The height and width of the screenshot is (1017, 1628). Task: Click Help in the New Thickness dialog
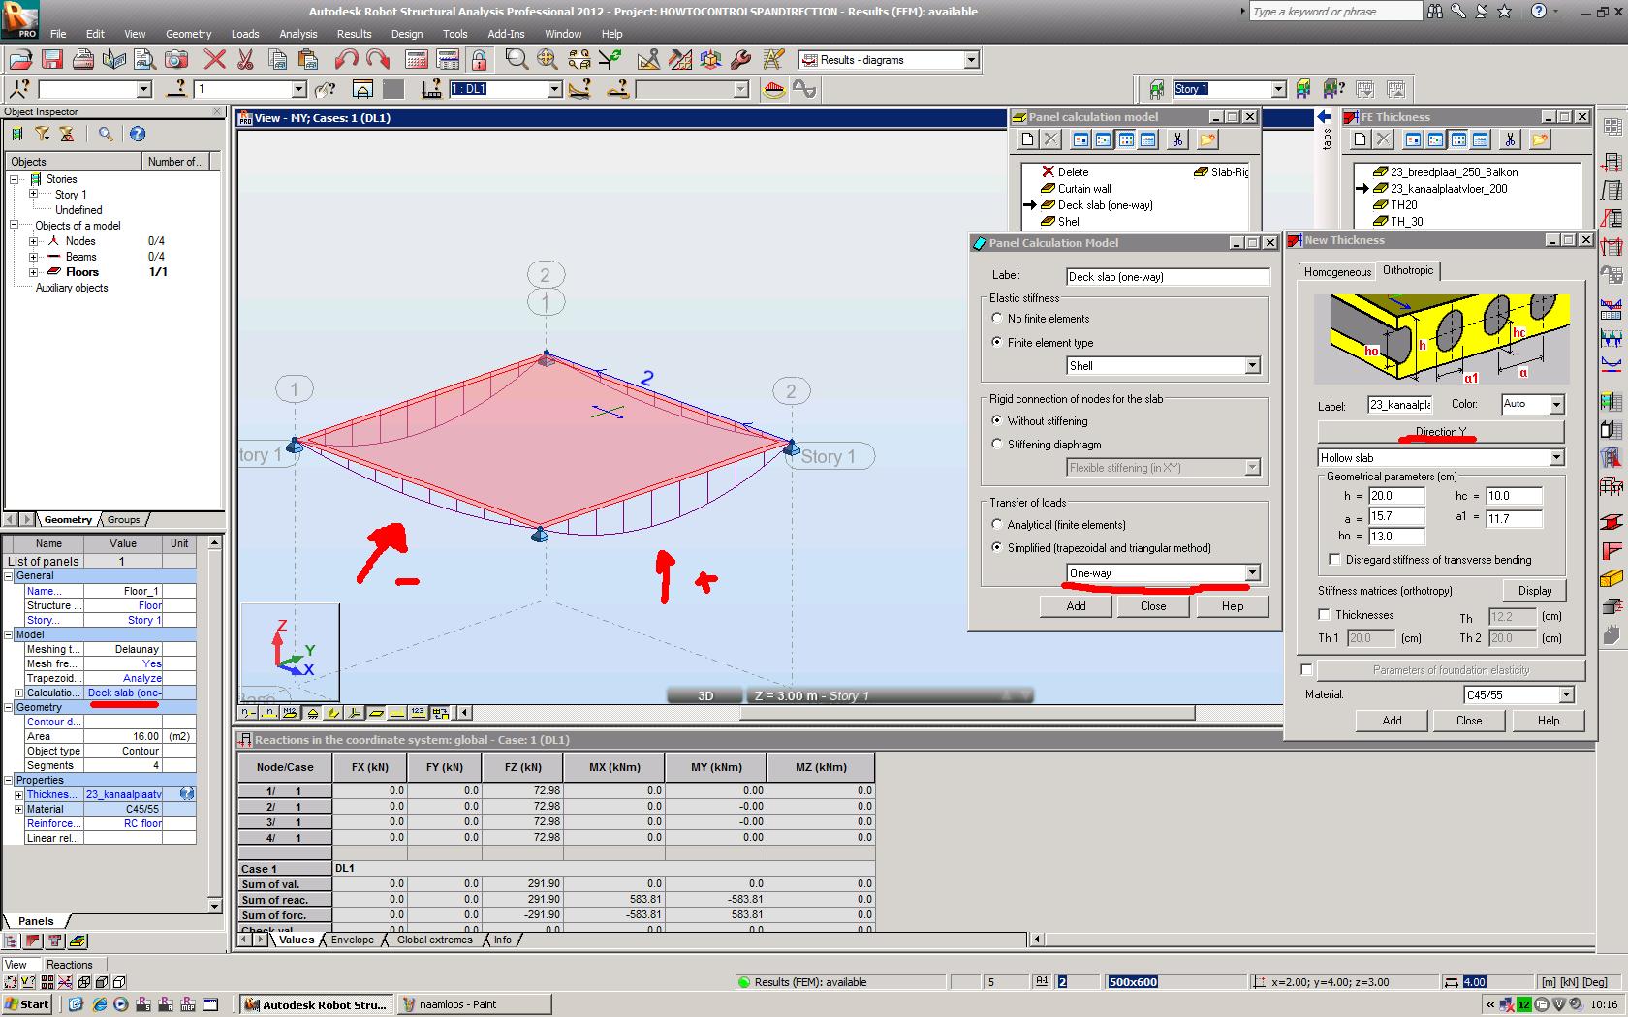click(1548, 721)
